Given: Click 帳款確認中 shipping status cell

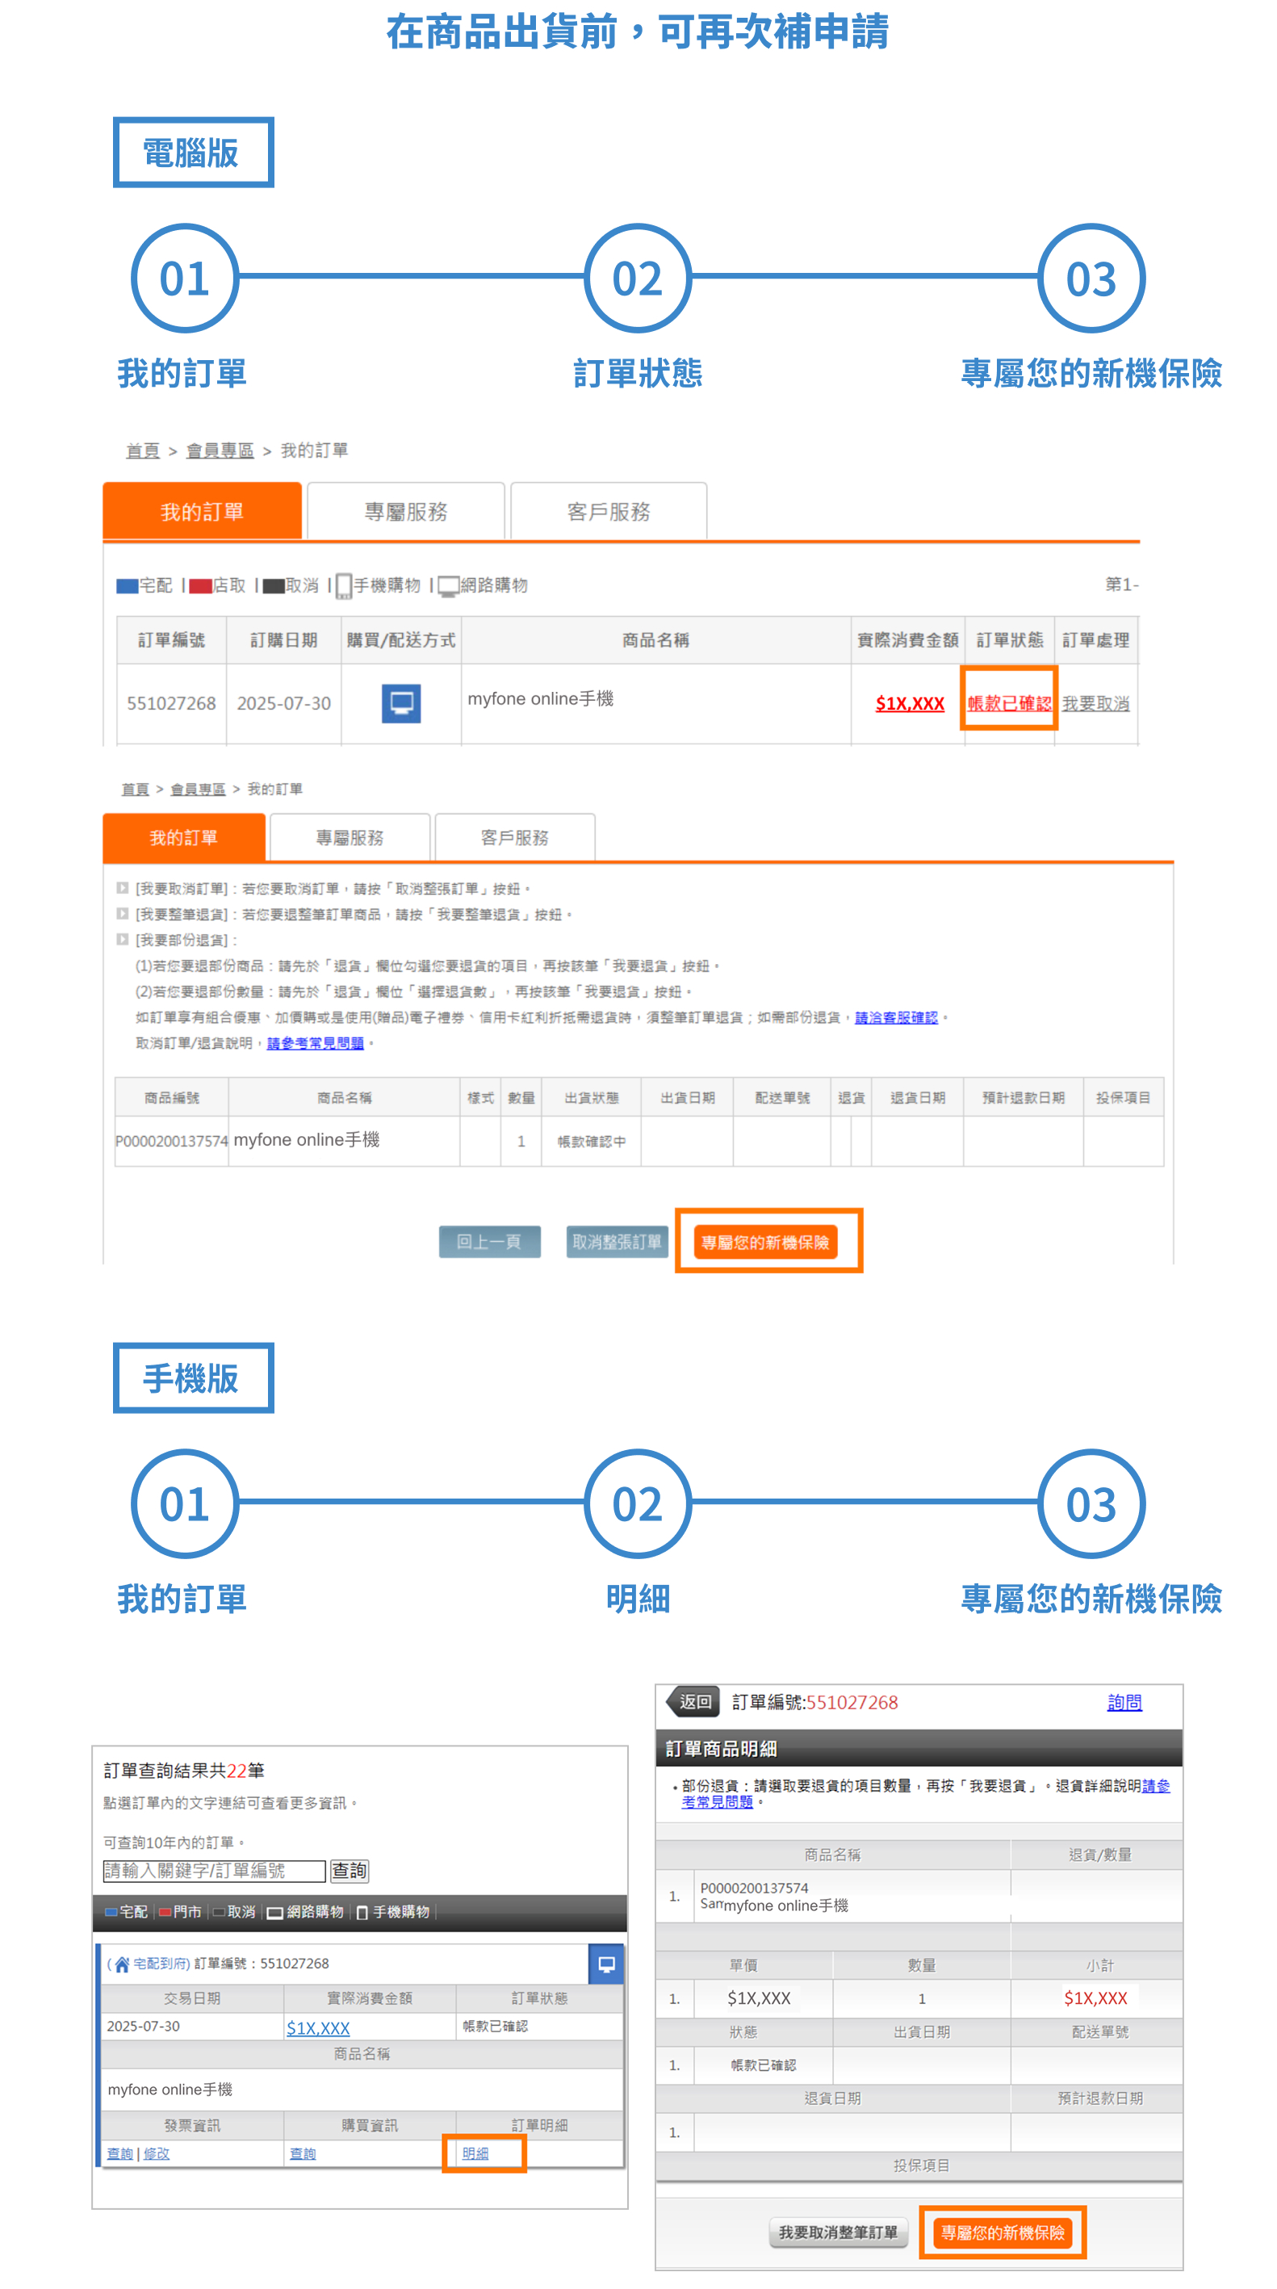Looking at the screenshot, I should (x=591, y=1141).
